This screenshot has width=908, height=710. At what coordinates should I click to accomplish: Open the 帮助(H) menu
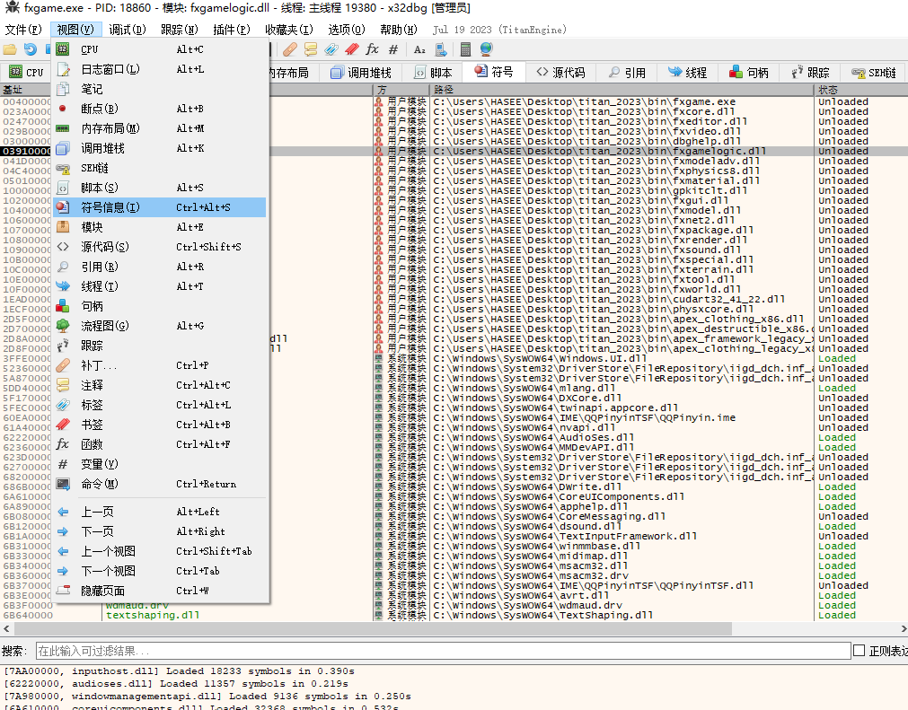click(399, 30)
